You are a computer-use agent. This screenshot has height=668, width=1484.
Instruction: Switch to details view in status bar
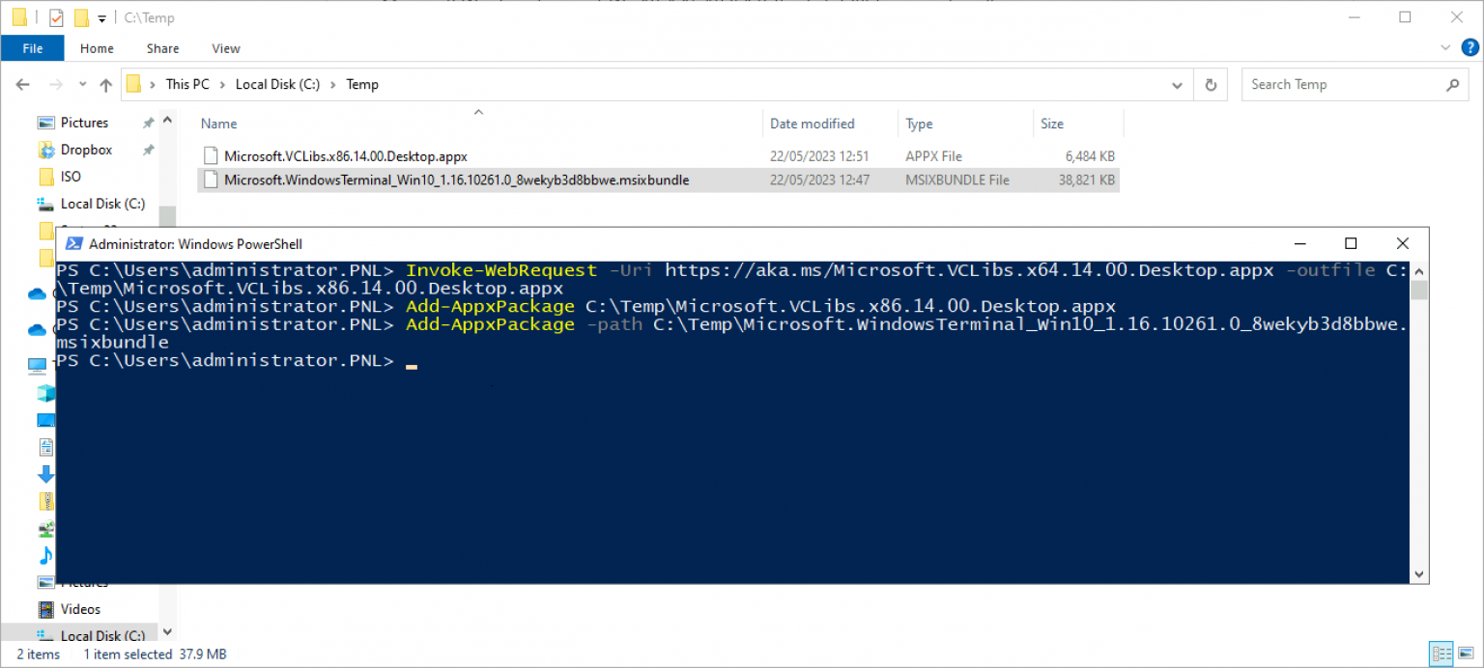point(1441,654)
